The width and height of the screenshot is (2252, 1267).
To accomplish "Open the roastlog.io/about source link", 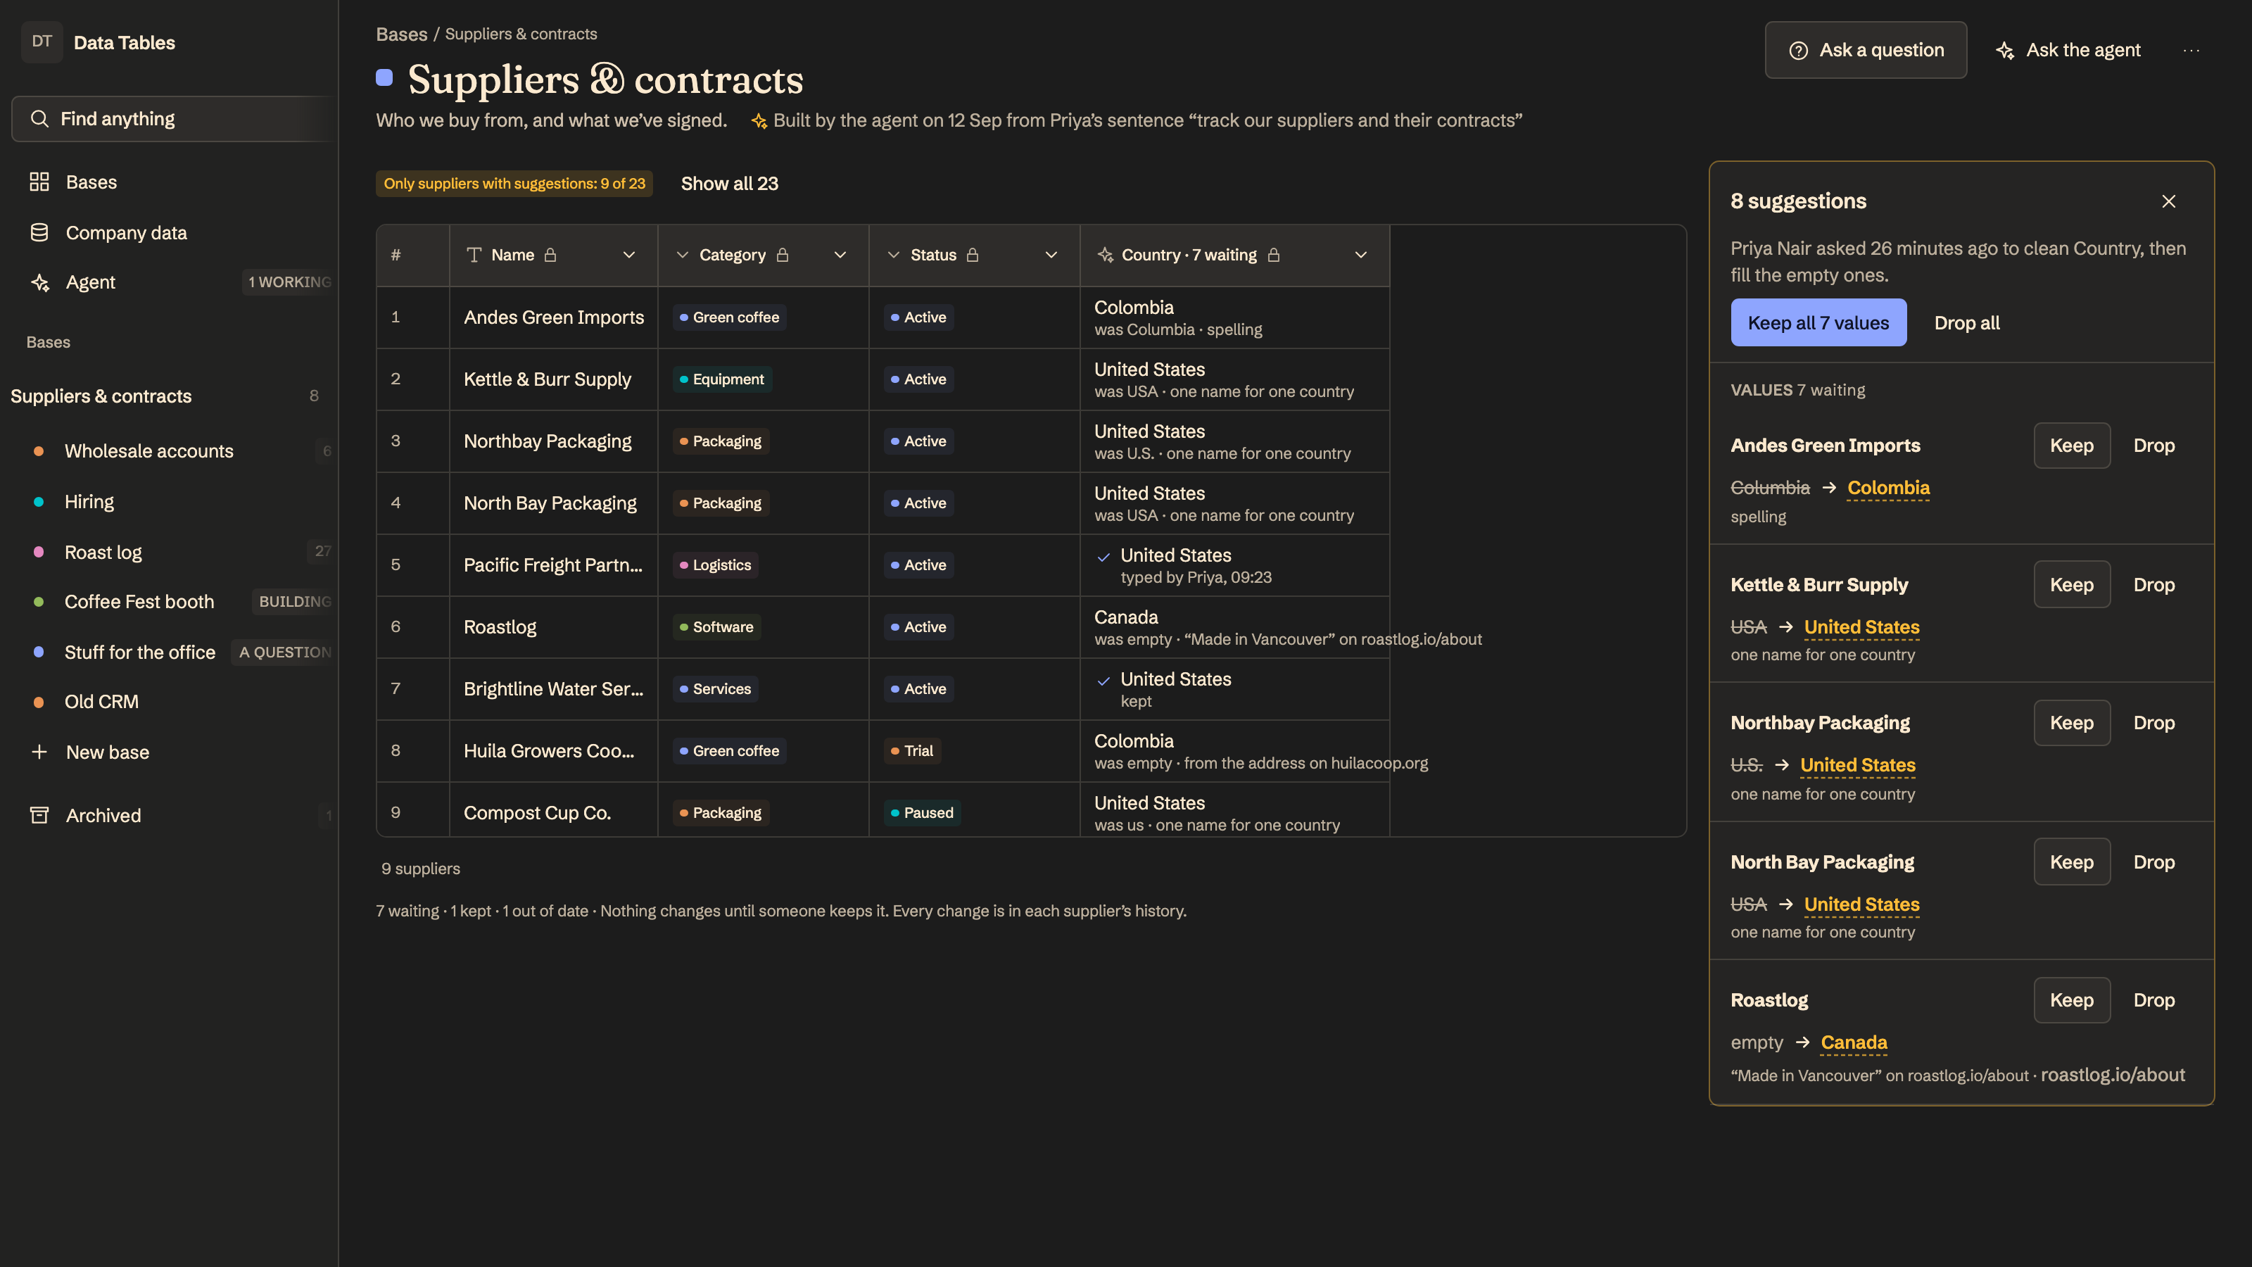I will tap(2113, 1075).
